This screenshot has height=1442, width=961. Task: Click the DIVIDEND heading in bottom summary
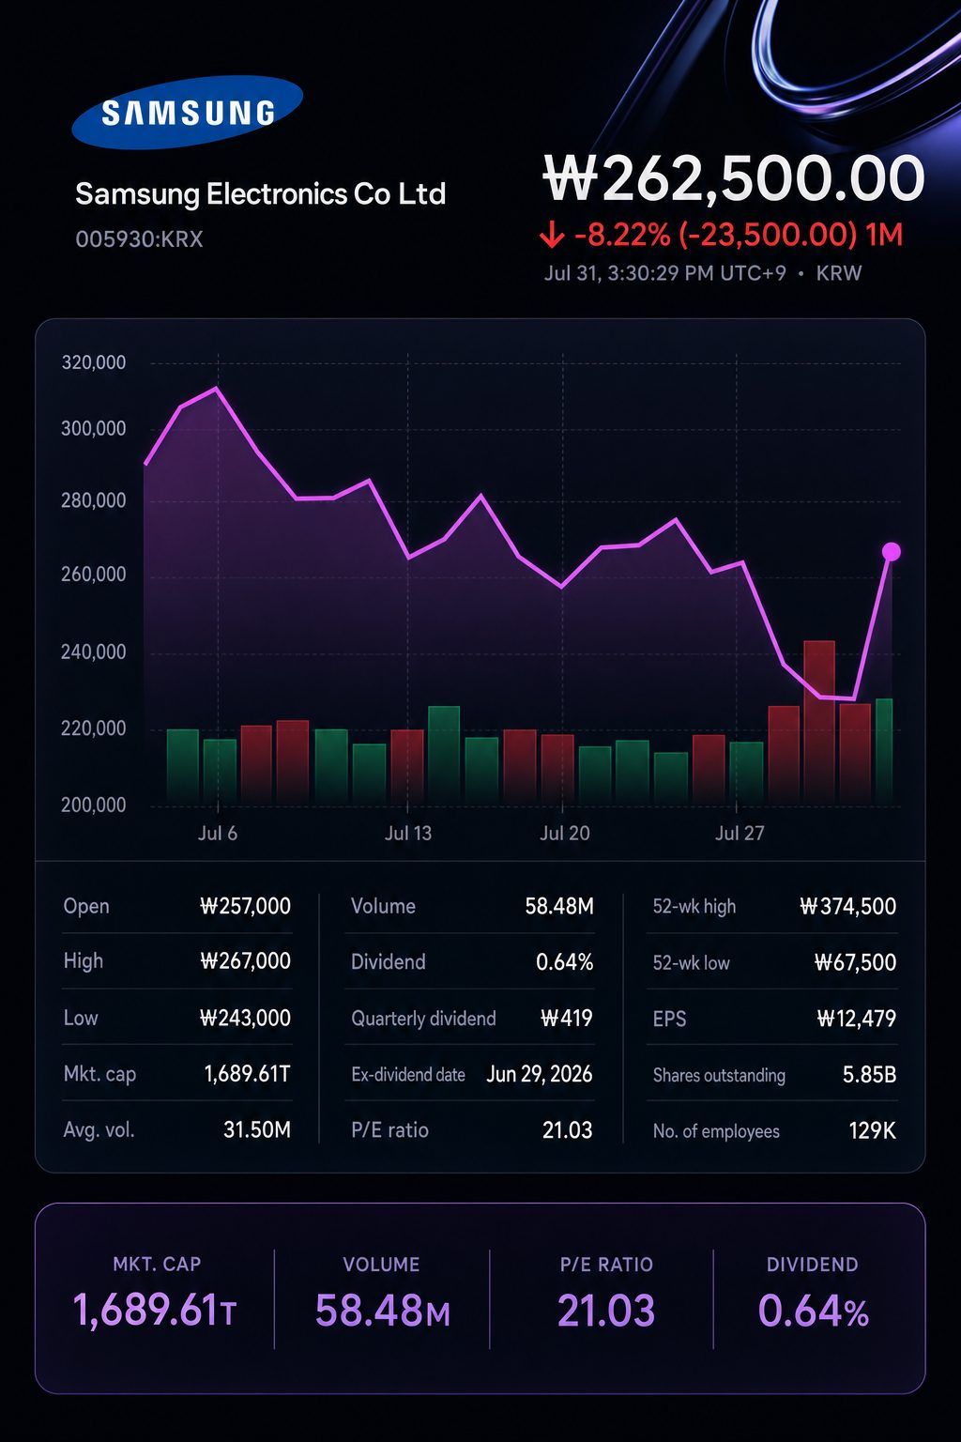pyautogui.click(x=813, y=1265)
